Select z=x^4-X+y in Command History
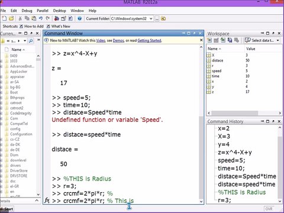This screenshot has width=284, height=213. [235, 153]
